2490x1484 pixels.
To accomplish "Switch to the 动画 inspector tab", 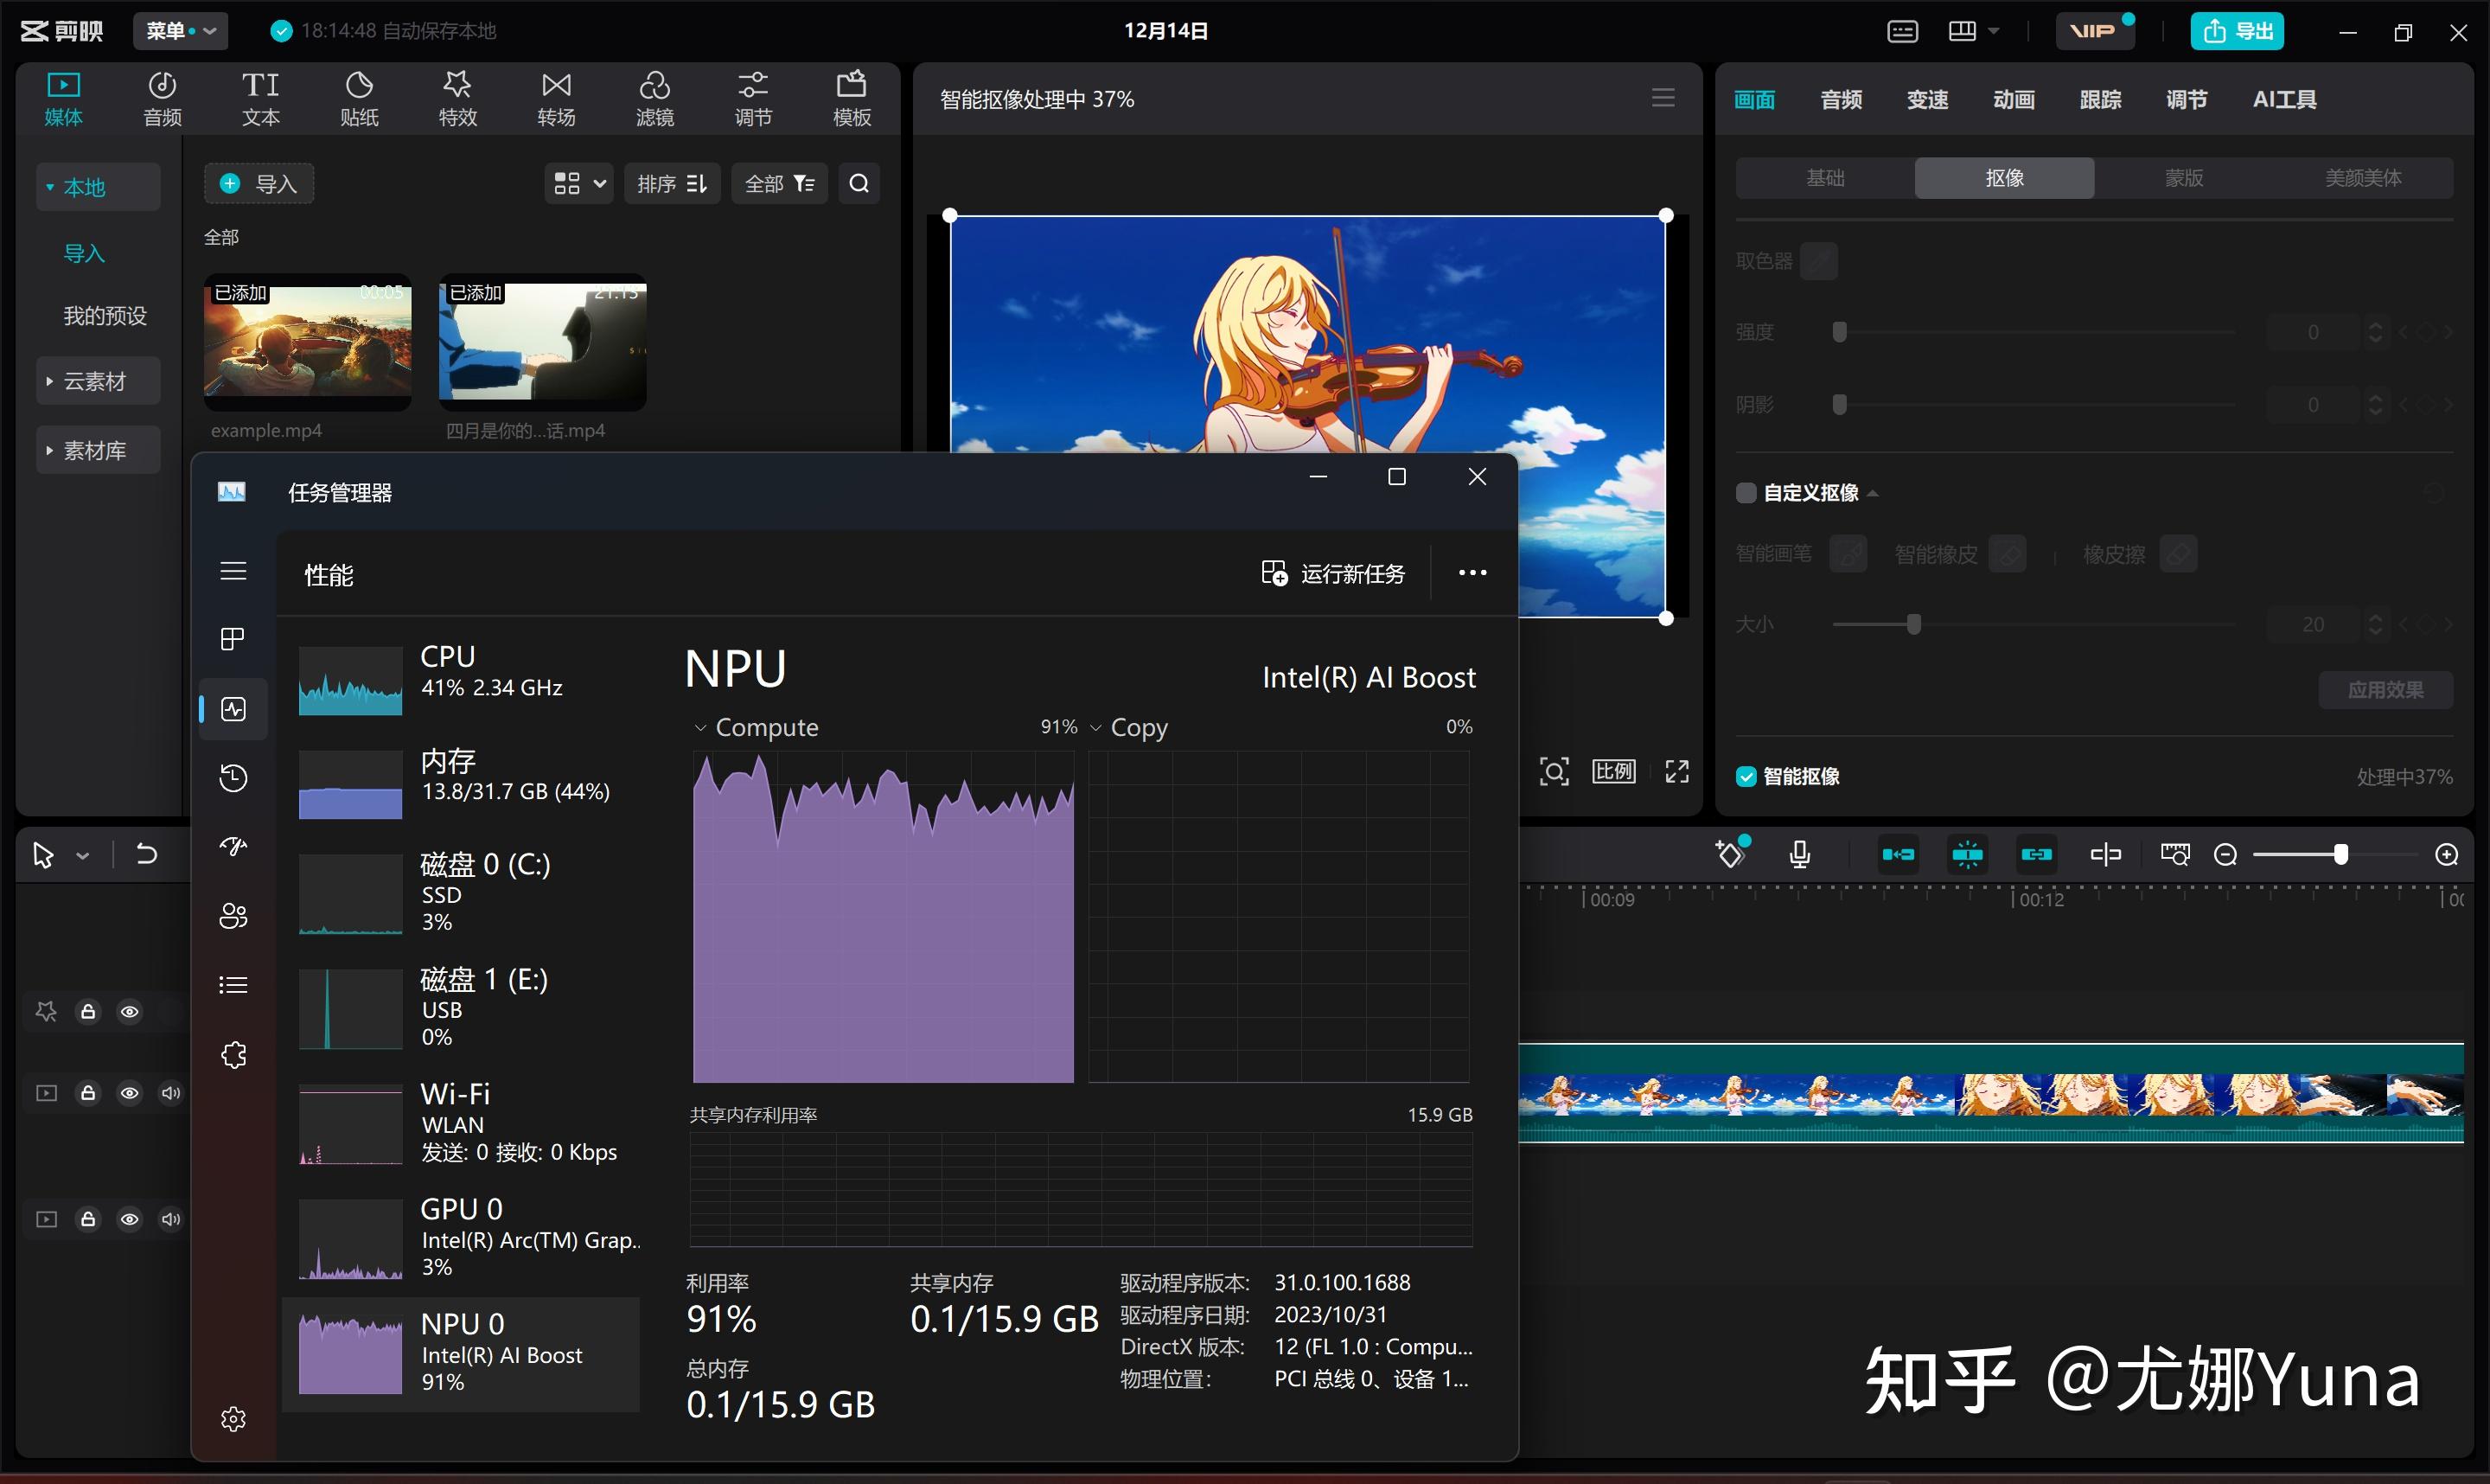I will click(2014, 100).
